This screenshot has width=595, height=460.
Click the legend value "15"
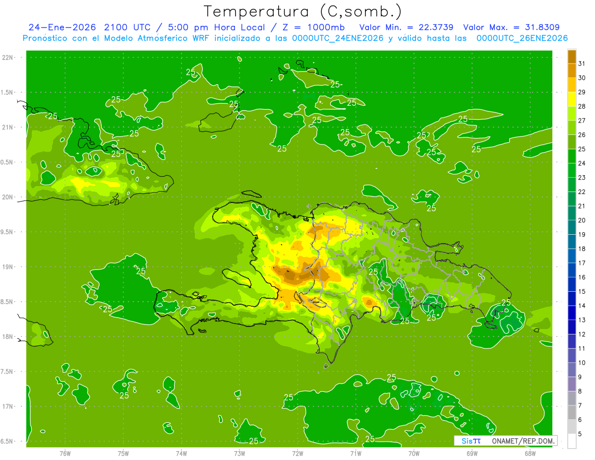click(x=582, y=292)
